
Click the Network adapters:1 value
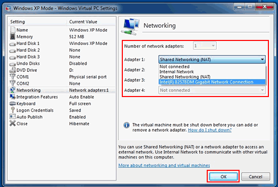[88, 90]
